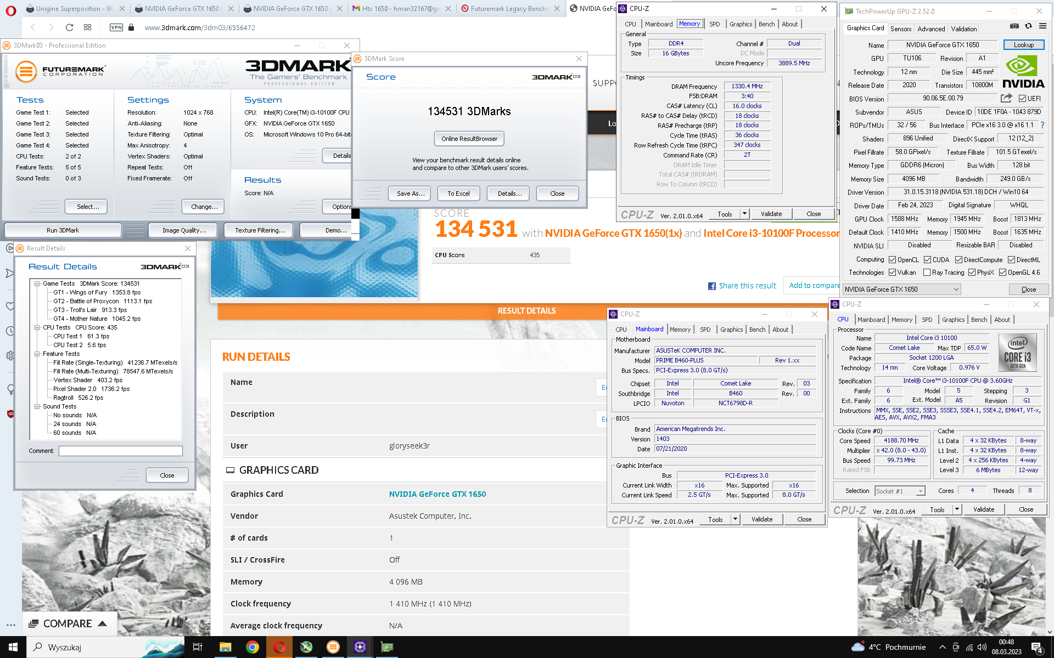Open the Socket #1 selection dropdown in CPU-Z

coord(900,491)
